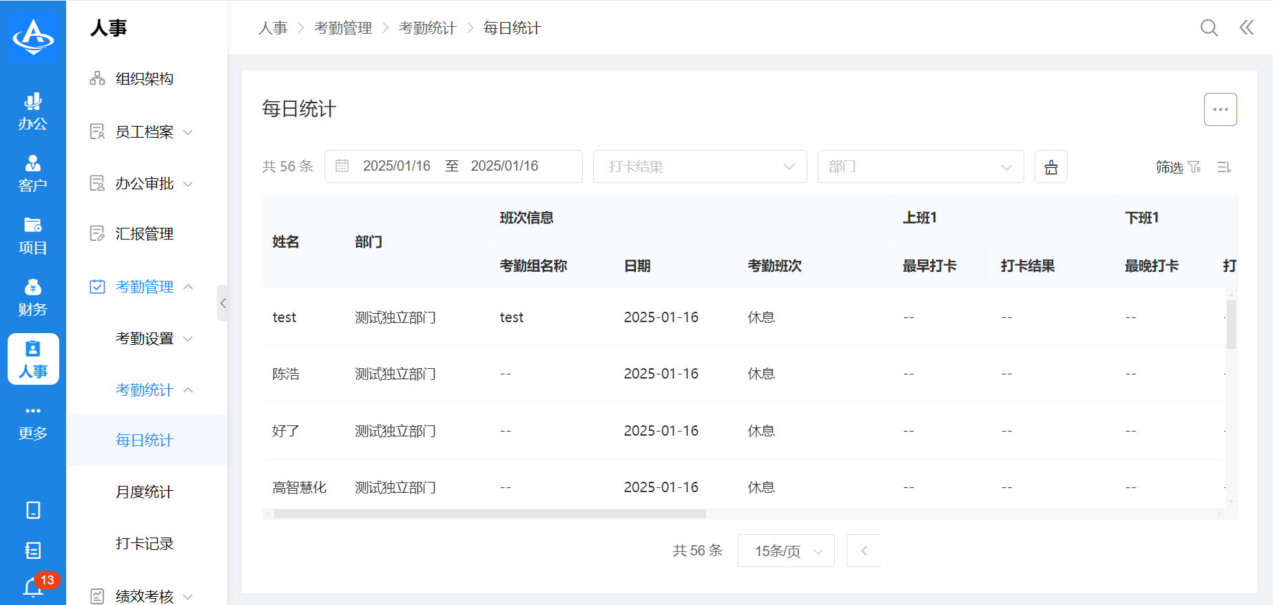This screenshot has height=605, width=1273.
Task: Open the 月度统计 menu item
Action: point(145,492)
